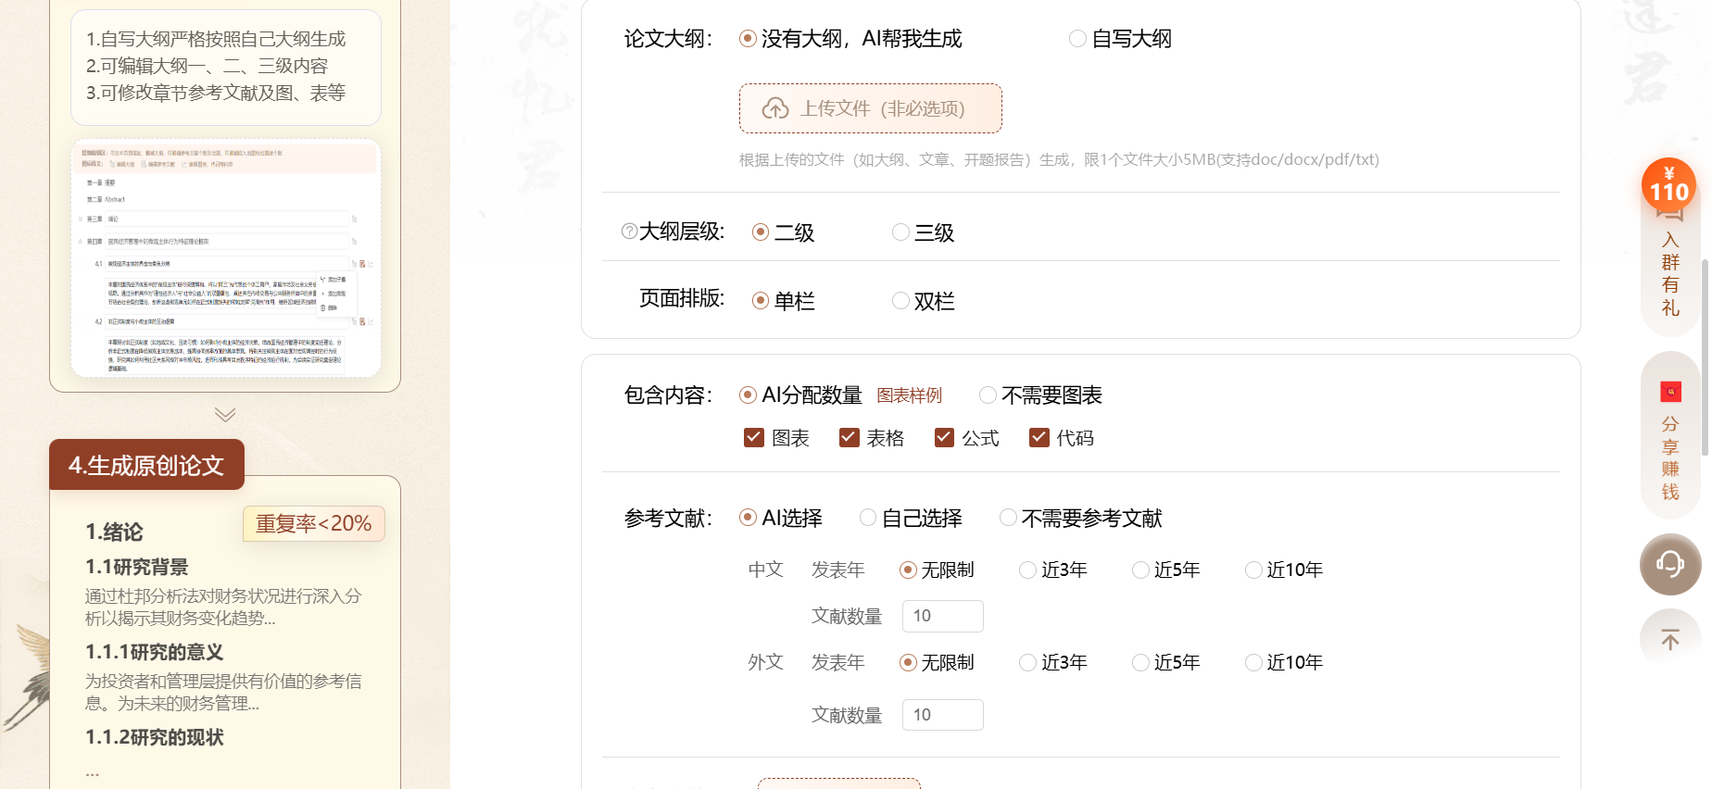Image resolution: width=1712 pixels, height=789 pixels.
Task: Select 近10年 for 外文 publication year
Action: [x=1284, y=662]
